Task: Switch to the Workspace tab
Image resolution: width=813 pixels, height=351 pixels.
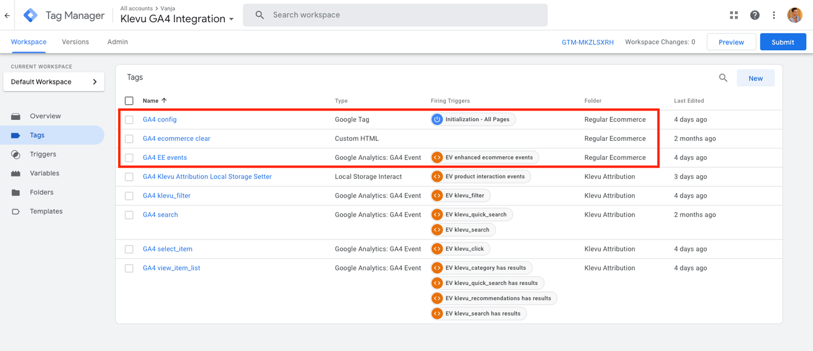Action: (29, 42)
